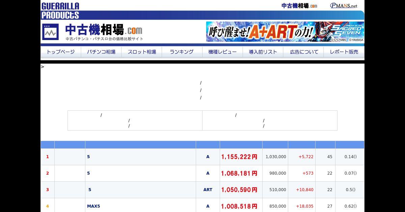Click price 1,155,222円 in rank 1 row
This screenshot has height=212, width=405.
(239, 157)
